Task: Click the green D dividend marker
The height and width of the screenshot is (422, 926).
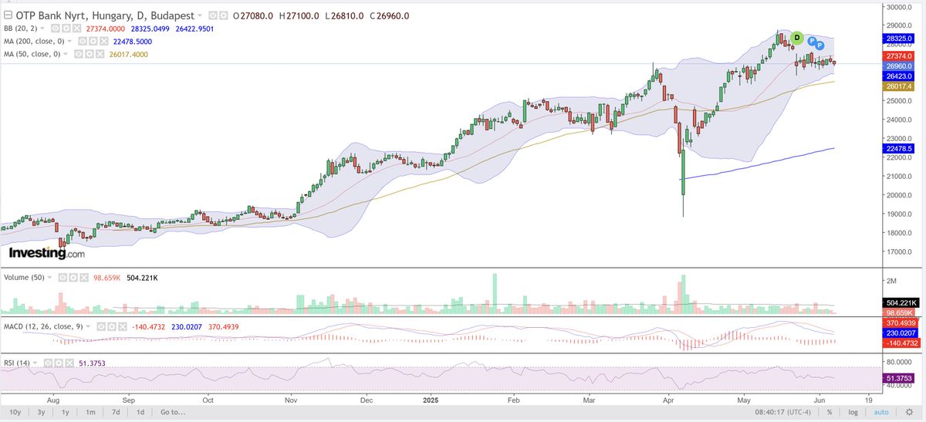Action: click(797, 38)
